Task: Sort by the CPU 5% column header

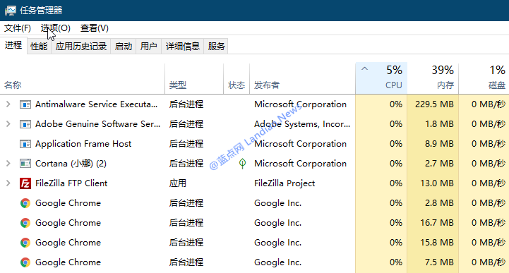Action: [x=381, y=79]
